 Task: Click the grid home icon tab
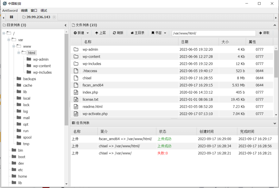click(x=11, y=17)
